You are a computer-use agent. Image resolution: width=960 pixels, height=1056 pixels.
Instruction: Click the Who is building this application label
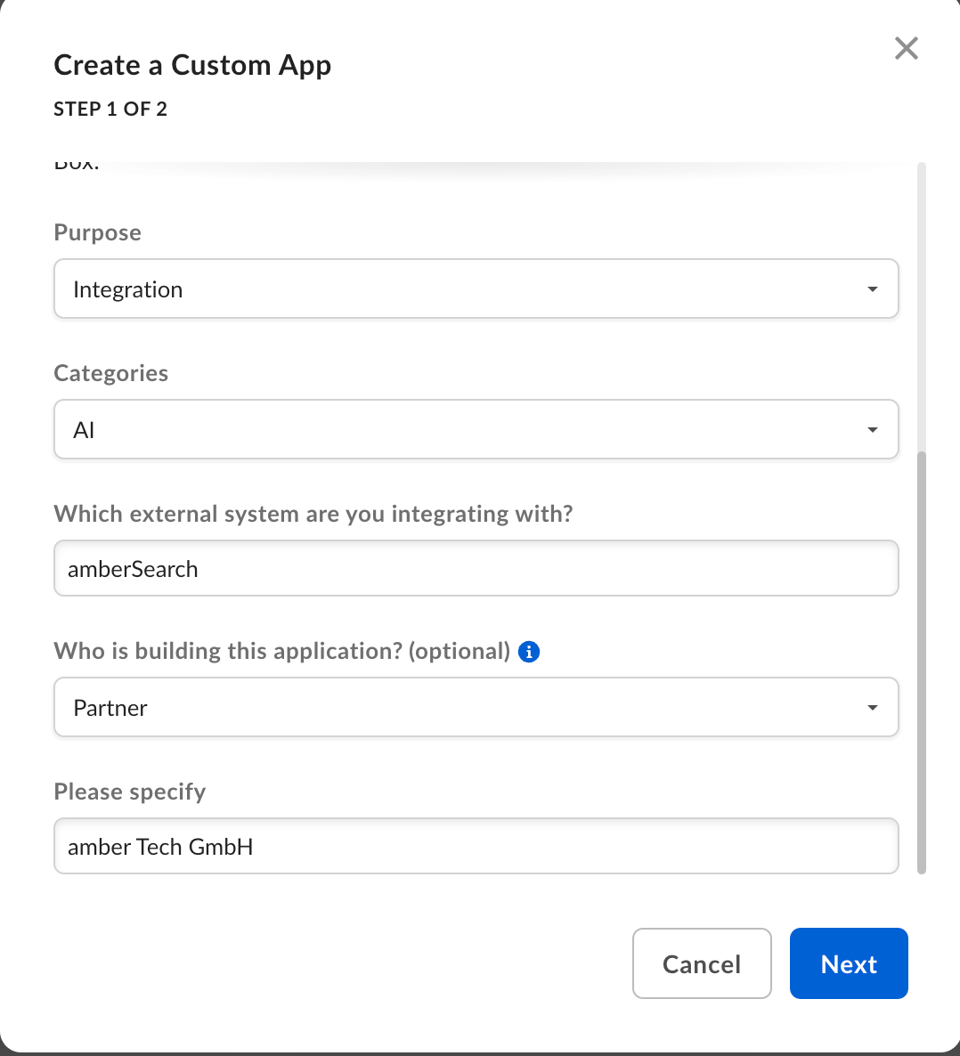coord(281,651)
